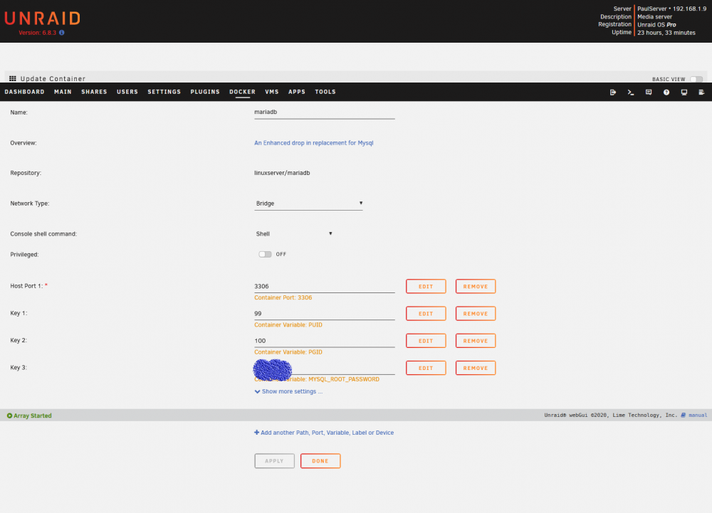Open the Apps tab
Screen dimensions: 712x513
(x=296, y=92)
